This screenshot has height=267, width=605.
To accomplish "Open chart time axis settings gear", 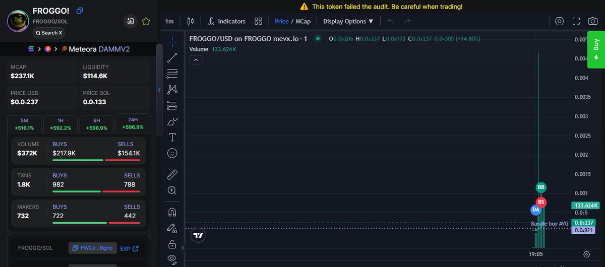I will point(586,254).
